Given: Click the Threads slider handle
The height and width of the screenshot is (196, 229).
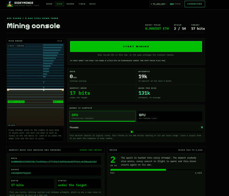Looking at the screenshot, I should (x=132, y=132).
